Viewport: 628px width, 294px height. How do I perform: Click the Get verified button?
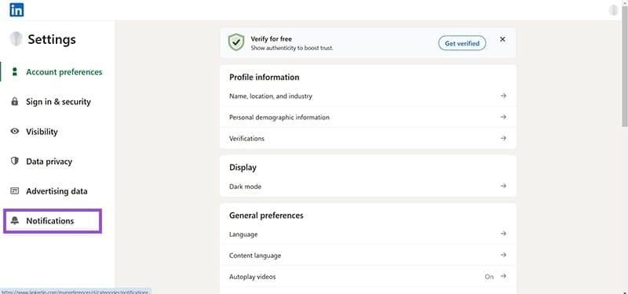point(462,43)
